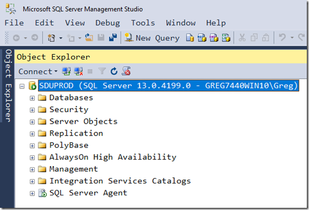
Task: Click the Analysis Services MDX Query icon
Action: (x=202, y=37)
